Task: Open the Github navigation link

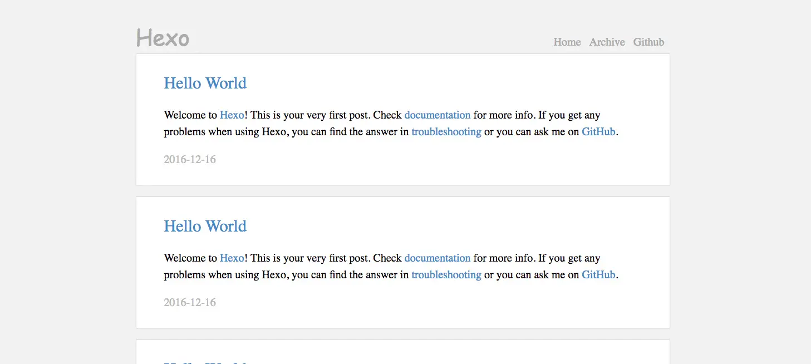Action: (648, 42)
